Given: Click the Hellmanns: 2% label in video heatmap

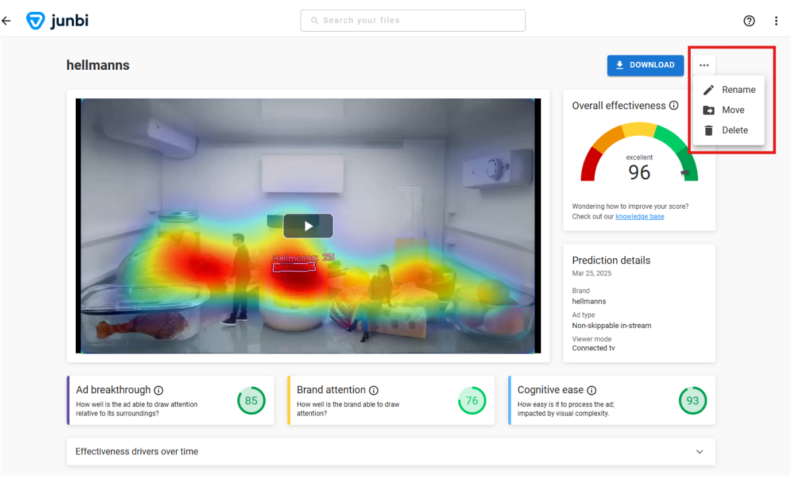Looking at the screenshot, I should tap(303, 258).
